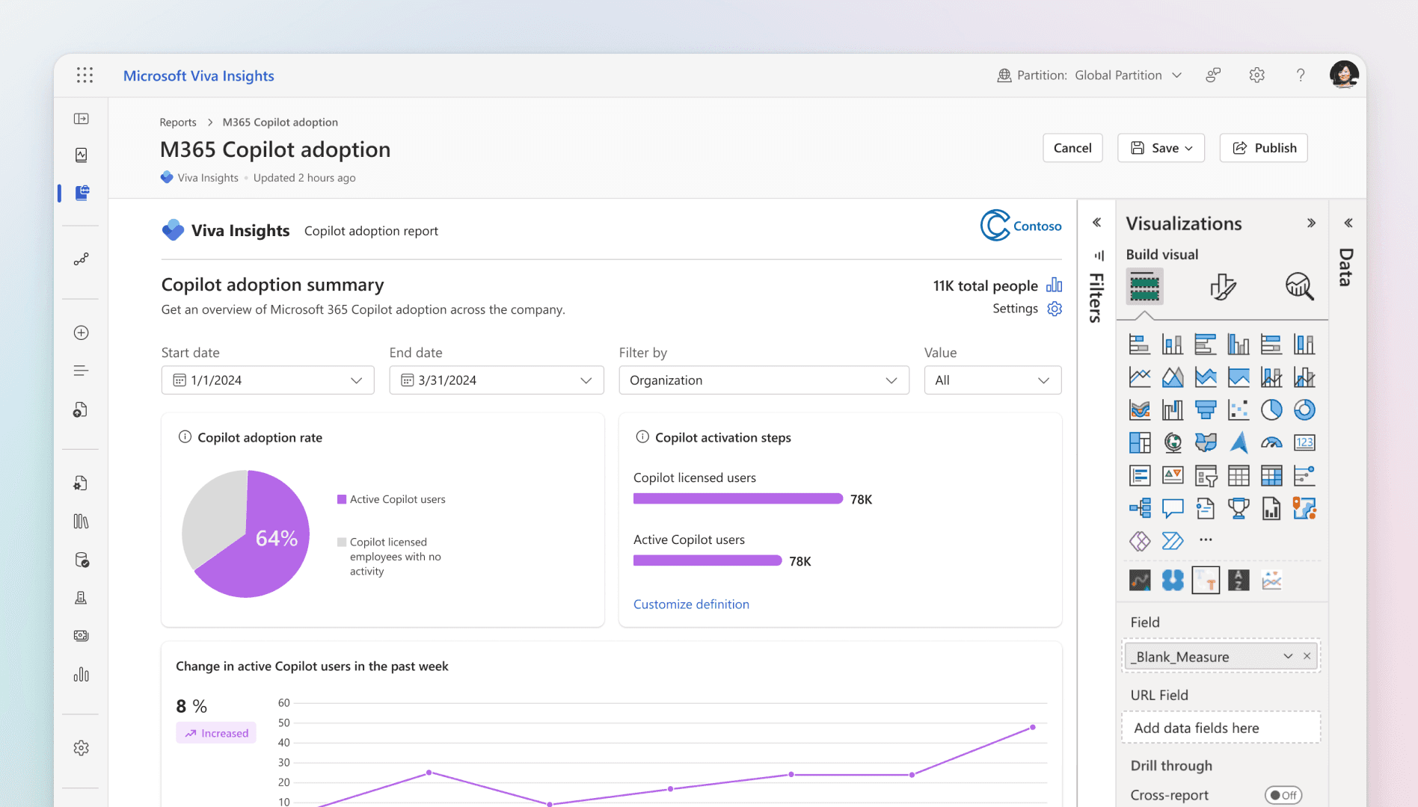Click the Publish button
The height and width of the screenshot is (807, 1418).
[x=1263, y=148]
